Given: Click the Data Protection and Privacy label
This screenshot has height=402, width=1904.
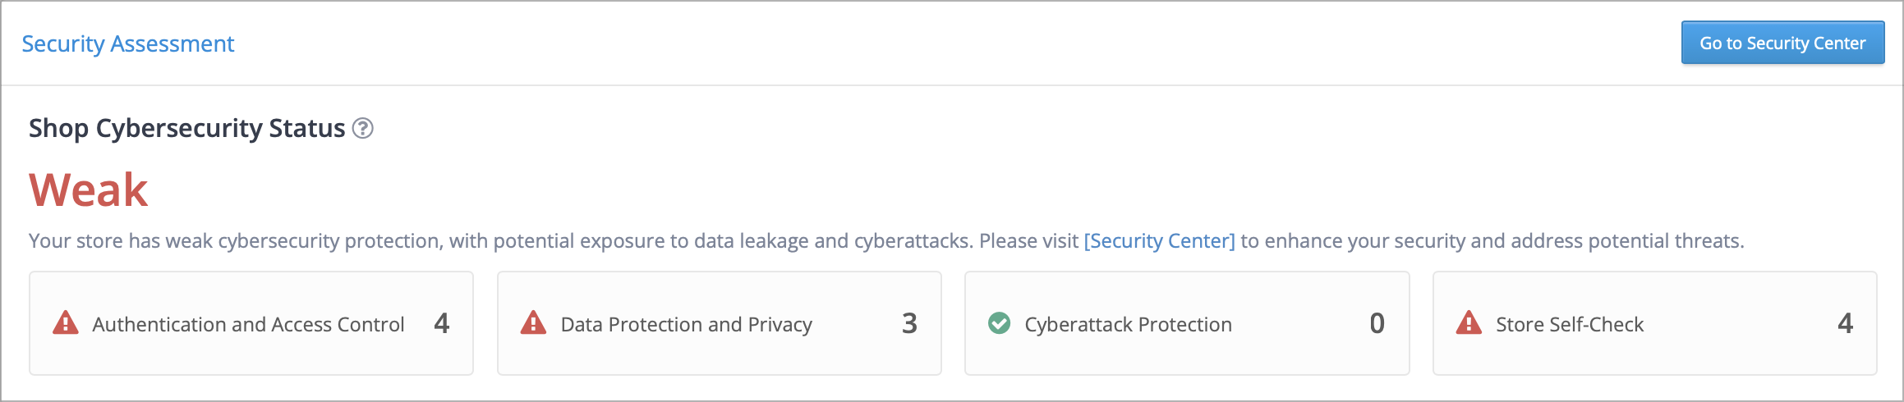Looking at the screenshot, I should [687, 325].
